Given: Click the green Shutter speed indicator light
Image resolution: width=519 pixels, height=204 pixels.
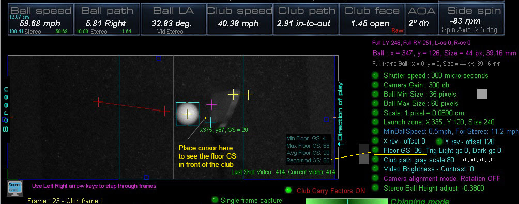Looking at the screenshot, I should pos(375,75).
